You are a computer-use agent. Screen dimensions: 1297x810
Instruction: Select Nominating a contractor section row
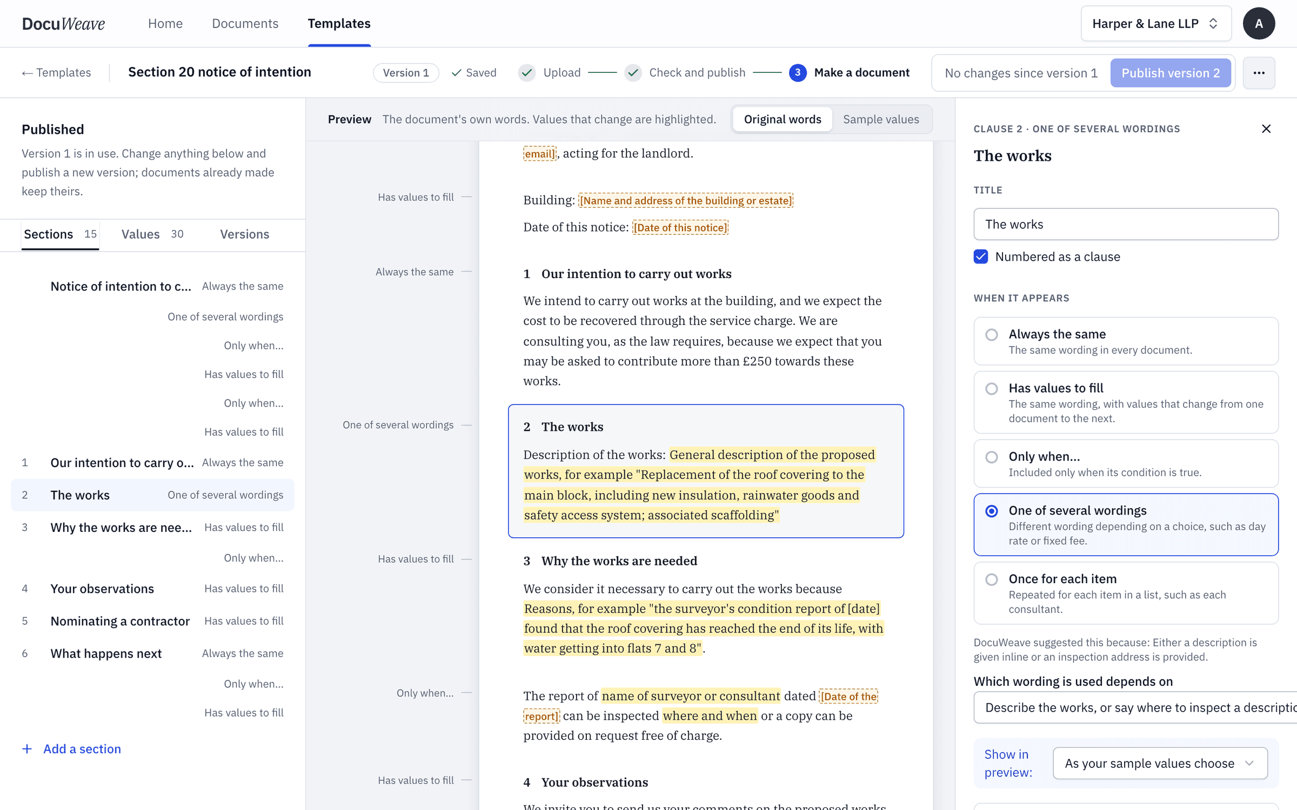click(x=153, y=621)
